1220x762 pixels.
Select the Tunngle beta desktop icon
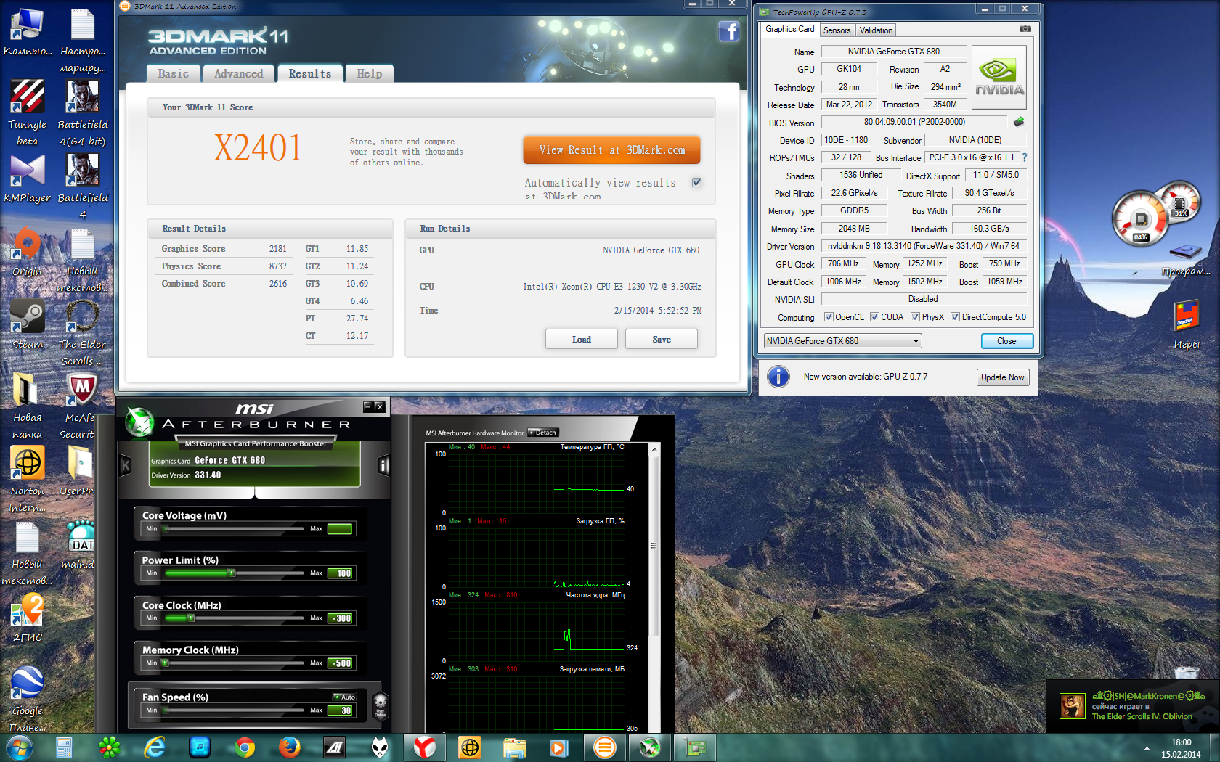(x=27, y=112)
